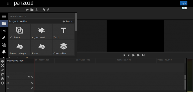Click the delete X timeline tool icon
Screen dimensions: 193x92
[3, 66]
